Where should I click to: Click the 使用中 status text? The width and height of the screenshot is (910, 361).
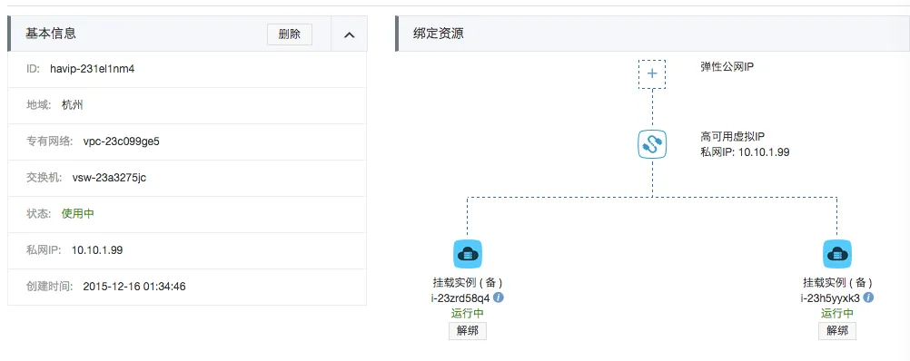pos(78,214)
